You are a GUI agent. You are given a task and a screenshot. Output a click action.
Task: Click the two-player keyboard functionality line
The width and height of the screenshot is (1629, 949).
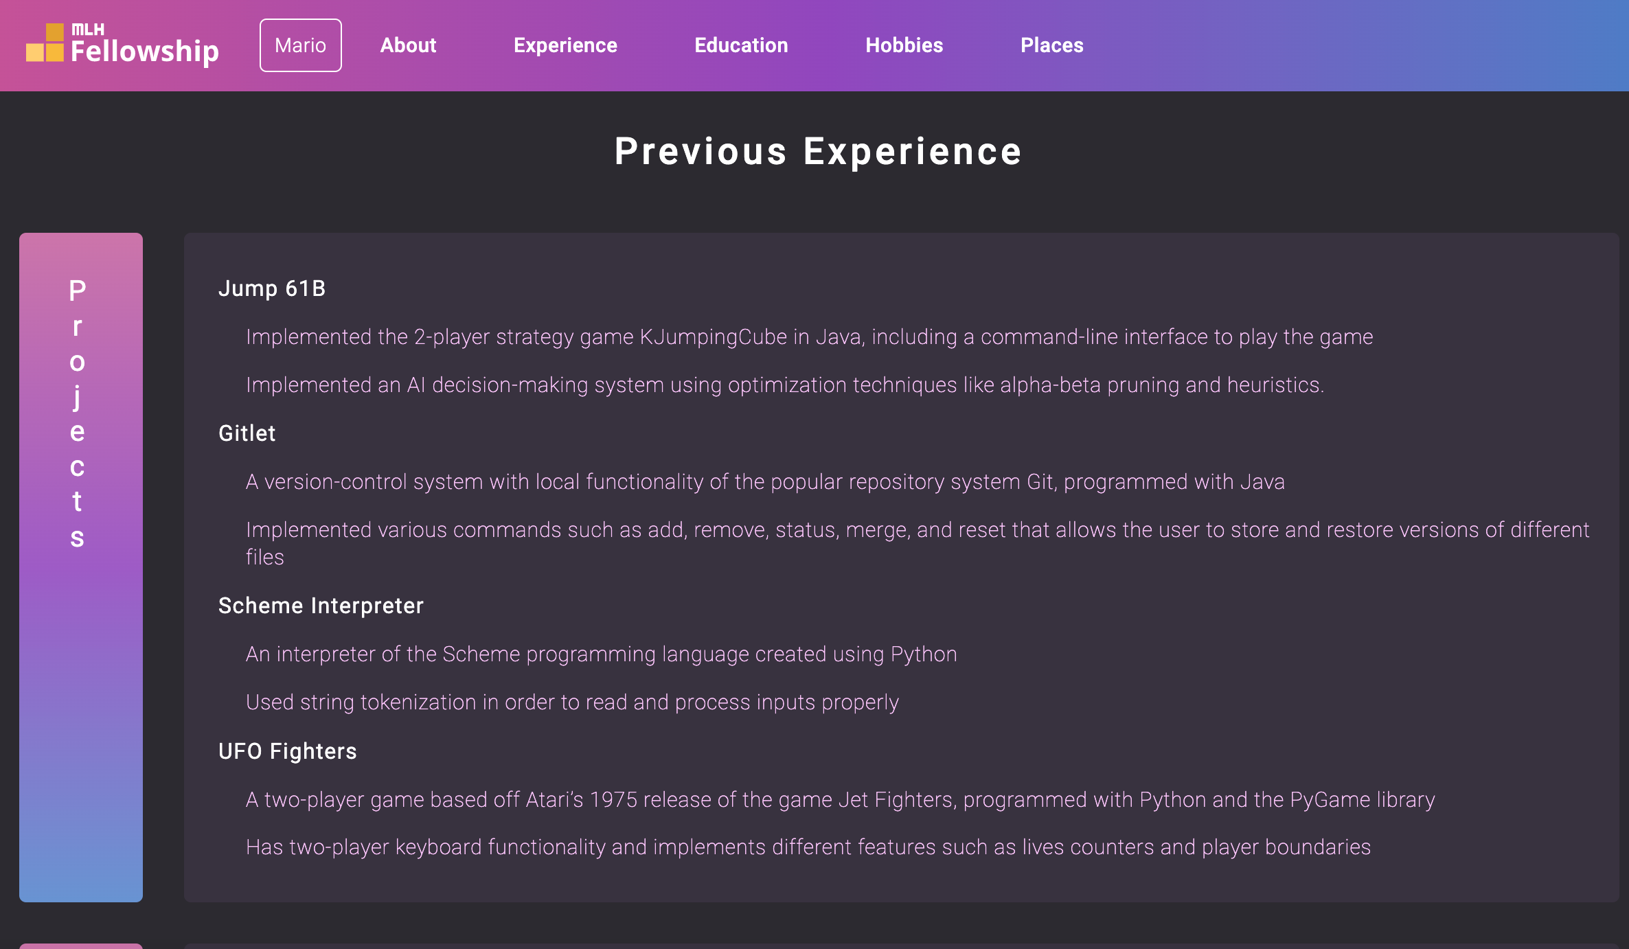(808, 847)
